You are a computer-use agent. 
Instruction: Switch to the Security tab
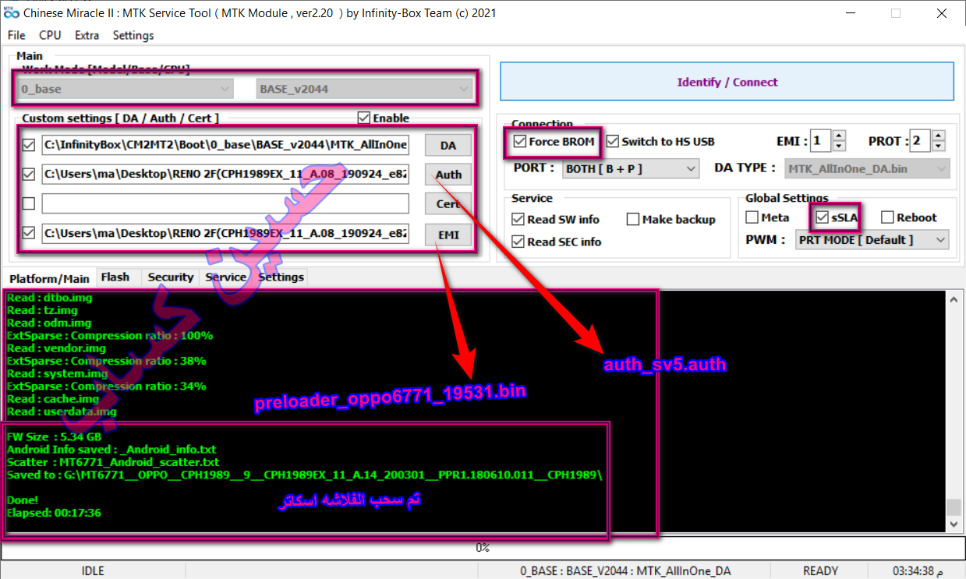tap(170, 277)
